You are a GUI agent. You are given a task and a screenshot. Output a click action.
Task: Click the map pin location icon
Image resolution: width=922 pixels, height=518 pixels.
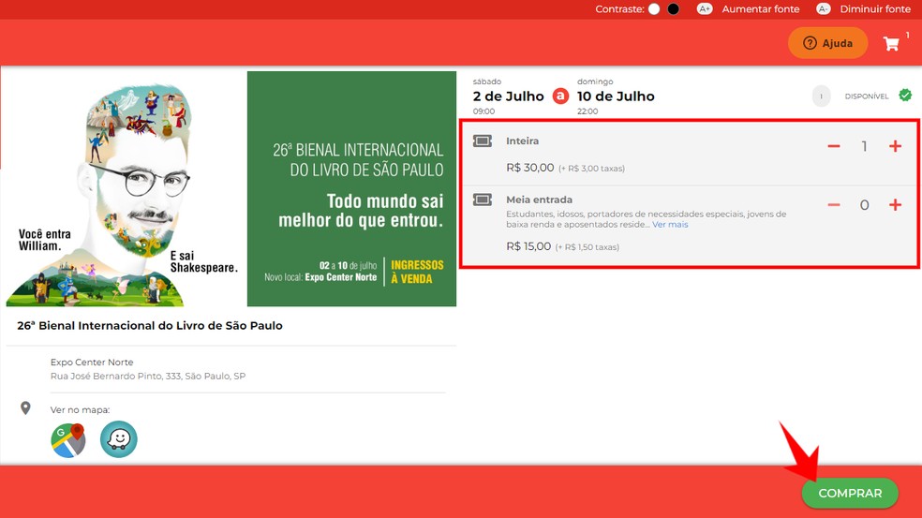(25, 408)
